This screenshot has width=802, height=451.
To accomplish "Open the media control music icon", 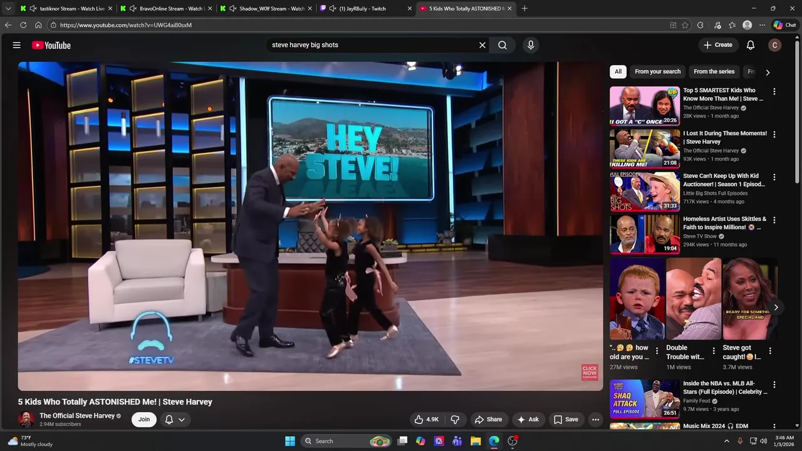I will (716, 25).
